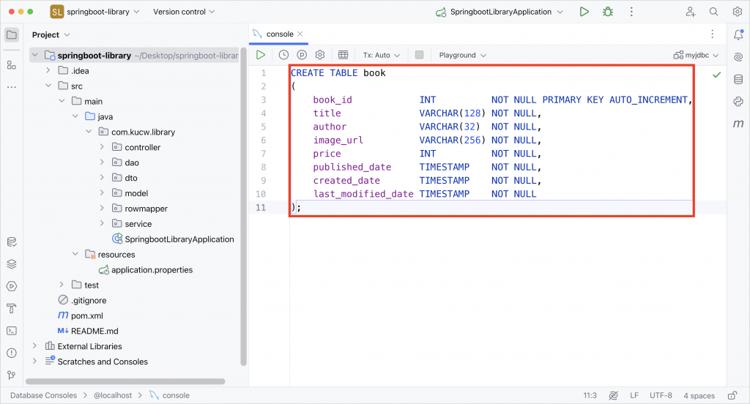Expand Scratches and Consoles node

34,361
